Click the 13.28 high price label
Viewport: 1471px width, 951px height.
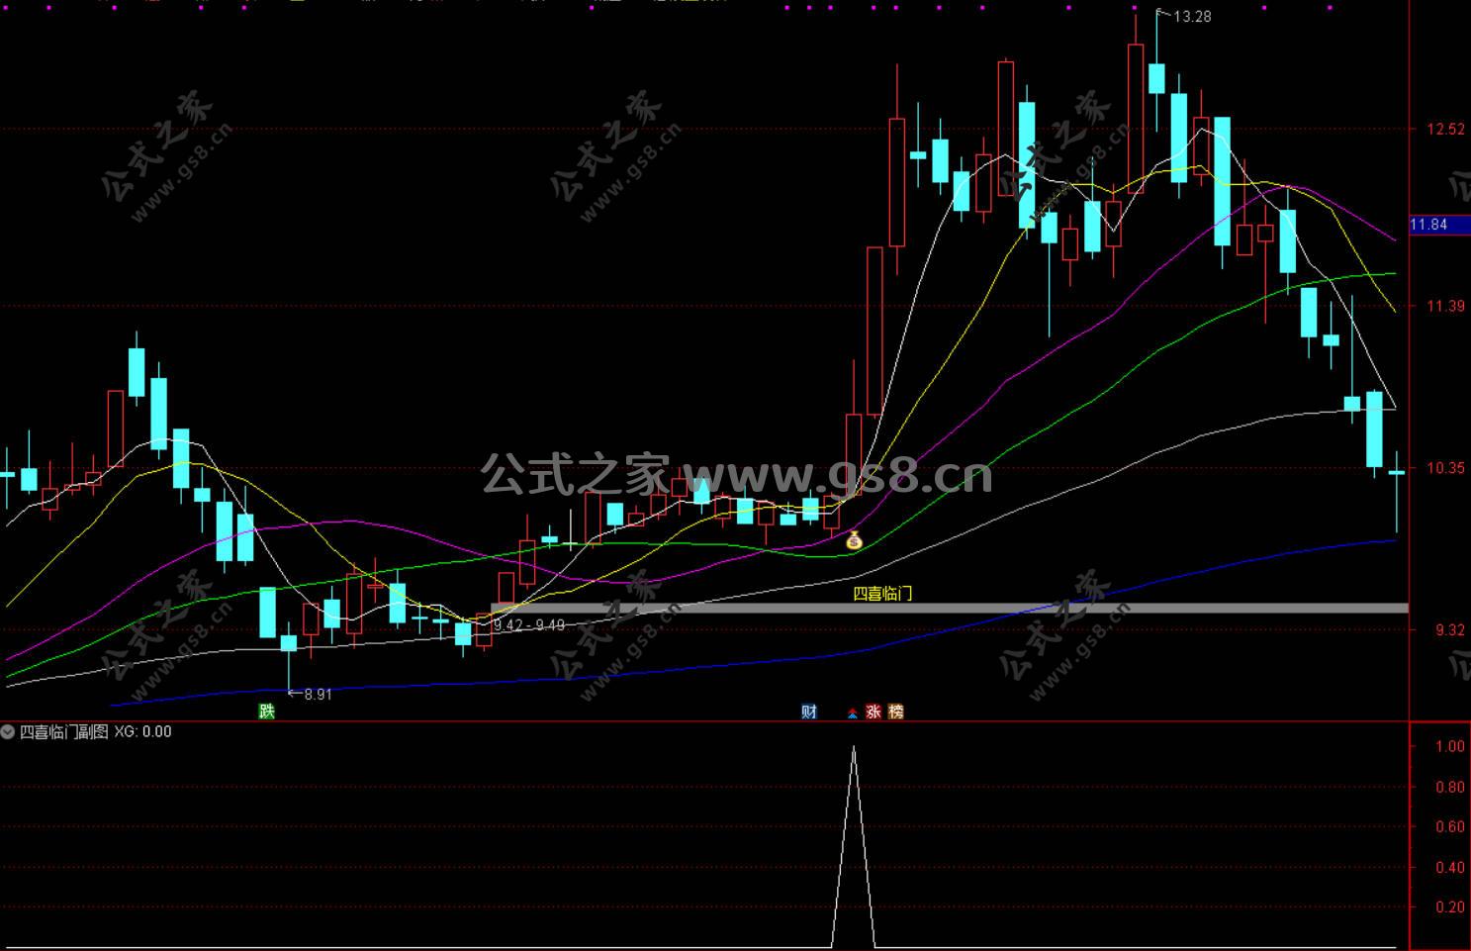point(1192,17)
